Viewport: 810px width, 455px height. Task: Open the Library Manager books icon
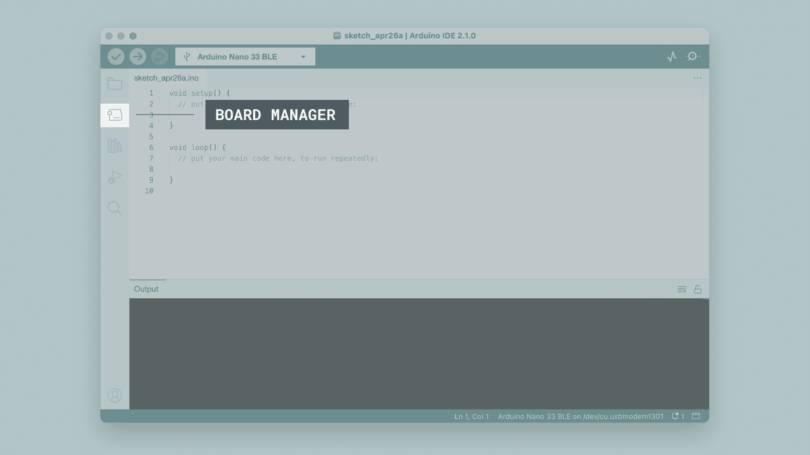(115, 146)
